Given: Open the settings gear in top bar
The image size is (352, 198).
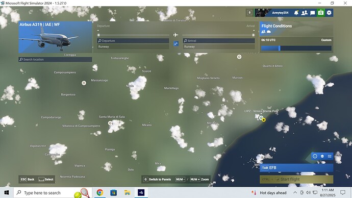Looking at the screenshot, I should click(329, 13).
